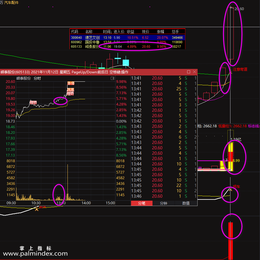
Task: Maximize the 嵘泰股份 intraday popup window
Action: coord(188,72)
